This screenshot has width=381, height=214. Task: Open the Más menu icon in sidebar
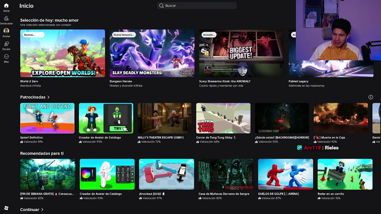coord(6,57)
